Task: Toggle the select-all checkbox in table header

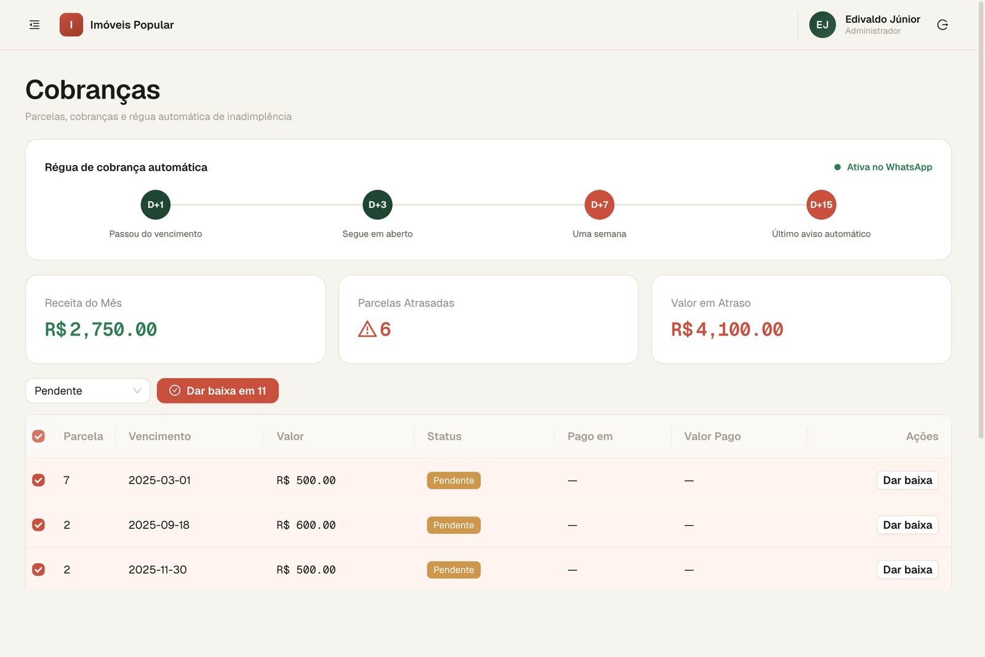Action: tap(38, 436)
